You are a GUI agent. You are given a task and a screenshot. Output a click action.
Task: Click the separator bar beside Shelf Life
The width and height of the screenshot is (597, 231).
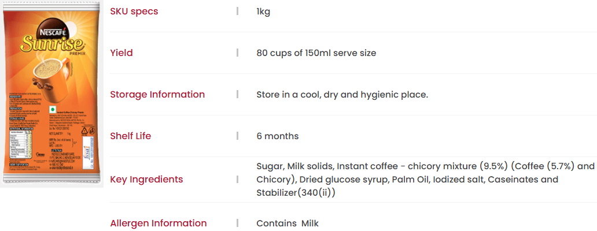(x=238, y=136)
